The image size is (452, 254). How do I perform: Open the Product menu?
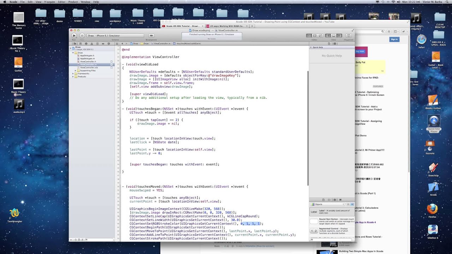click(73, 2)
